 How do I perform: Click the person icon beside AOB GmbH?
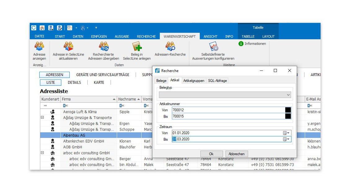[x=53, y=147]
